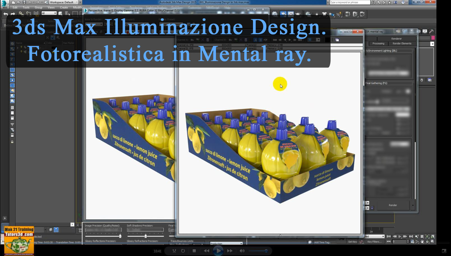This screenshot has height=256, width=451.
Task: Click the Go to End playback control
Action: pos(411,237)
